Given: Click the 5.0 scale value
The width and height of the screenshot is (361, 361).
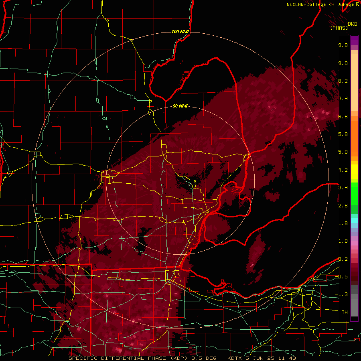Looking at the screenshot, I should click(343, 152).
